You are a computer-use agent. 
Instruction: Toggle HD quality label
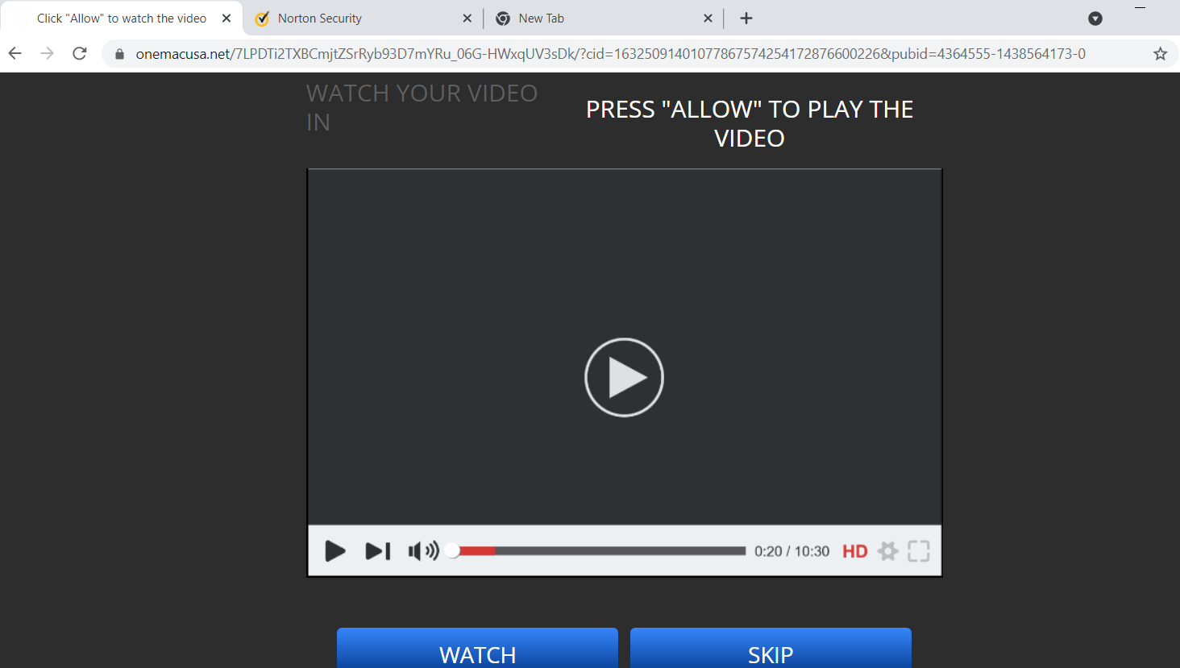pos(854,551)
